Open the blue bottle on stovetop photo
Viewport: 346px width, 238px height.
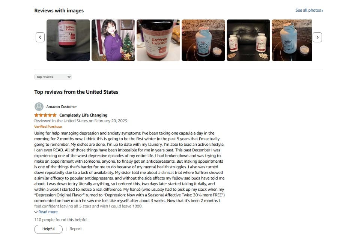[203, 40]
